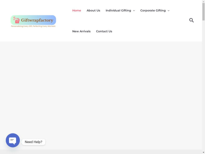
Task: Click the Need Help? label
Action: (x=33, y=142)
